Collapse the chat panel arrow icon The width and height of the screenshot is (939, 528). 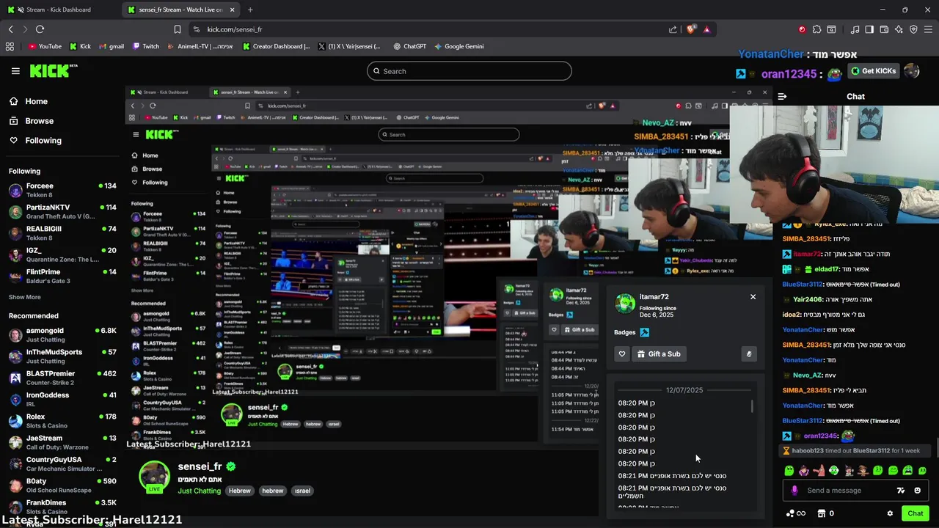(782, 96)
